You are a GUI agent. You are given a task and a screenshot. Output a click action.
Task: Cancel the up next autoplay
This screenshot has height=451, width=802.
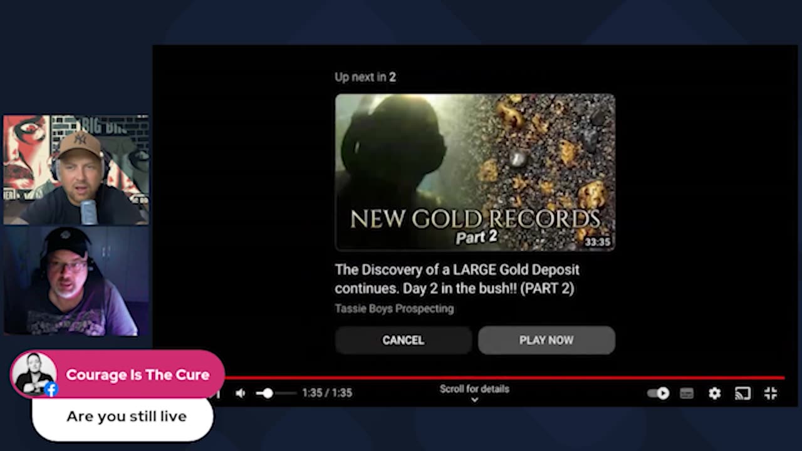click(x=403, y=340)
